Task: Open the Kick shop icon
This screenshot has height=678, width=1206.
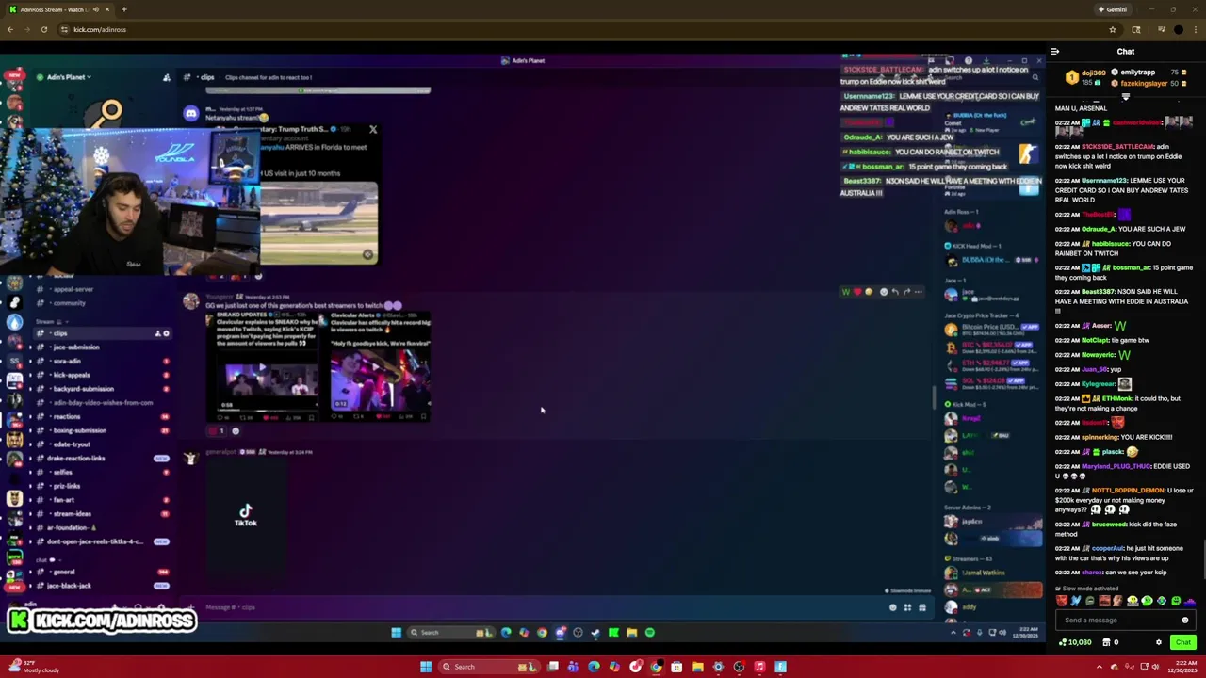Action: click(1106, 642)
